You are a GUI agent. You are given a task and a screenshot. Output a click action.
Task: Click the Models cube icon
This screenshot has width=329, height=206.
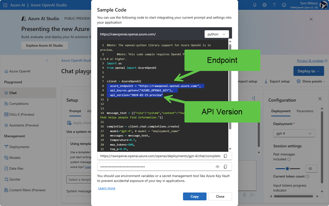[x=6, y=158]
